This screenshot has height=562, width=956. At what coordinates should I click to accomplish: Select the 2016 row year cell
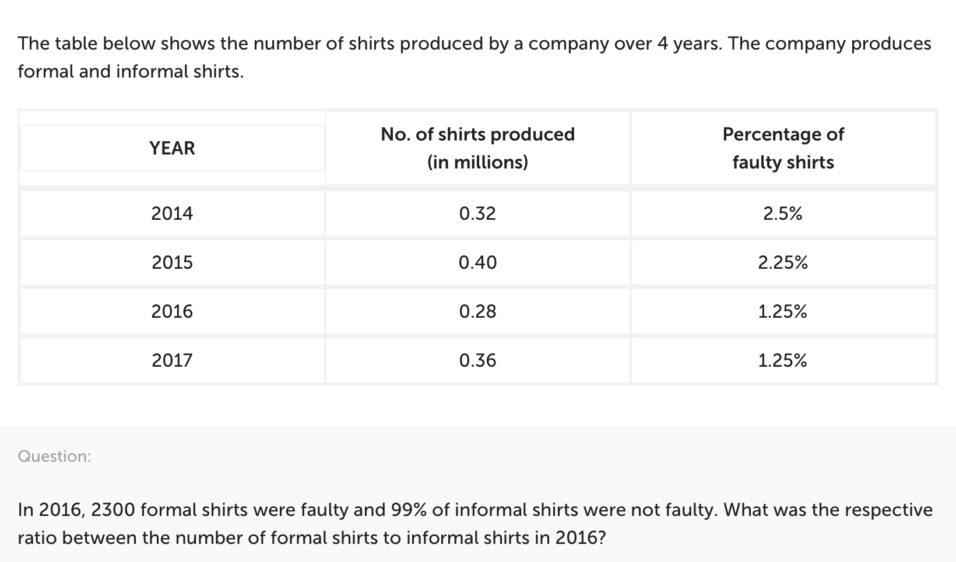pyautogui.click(x=172, y=311)
